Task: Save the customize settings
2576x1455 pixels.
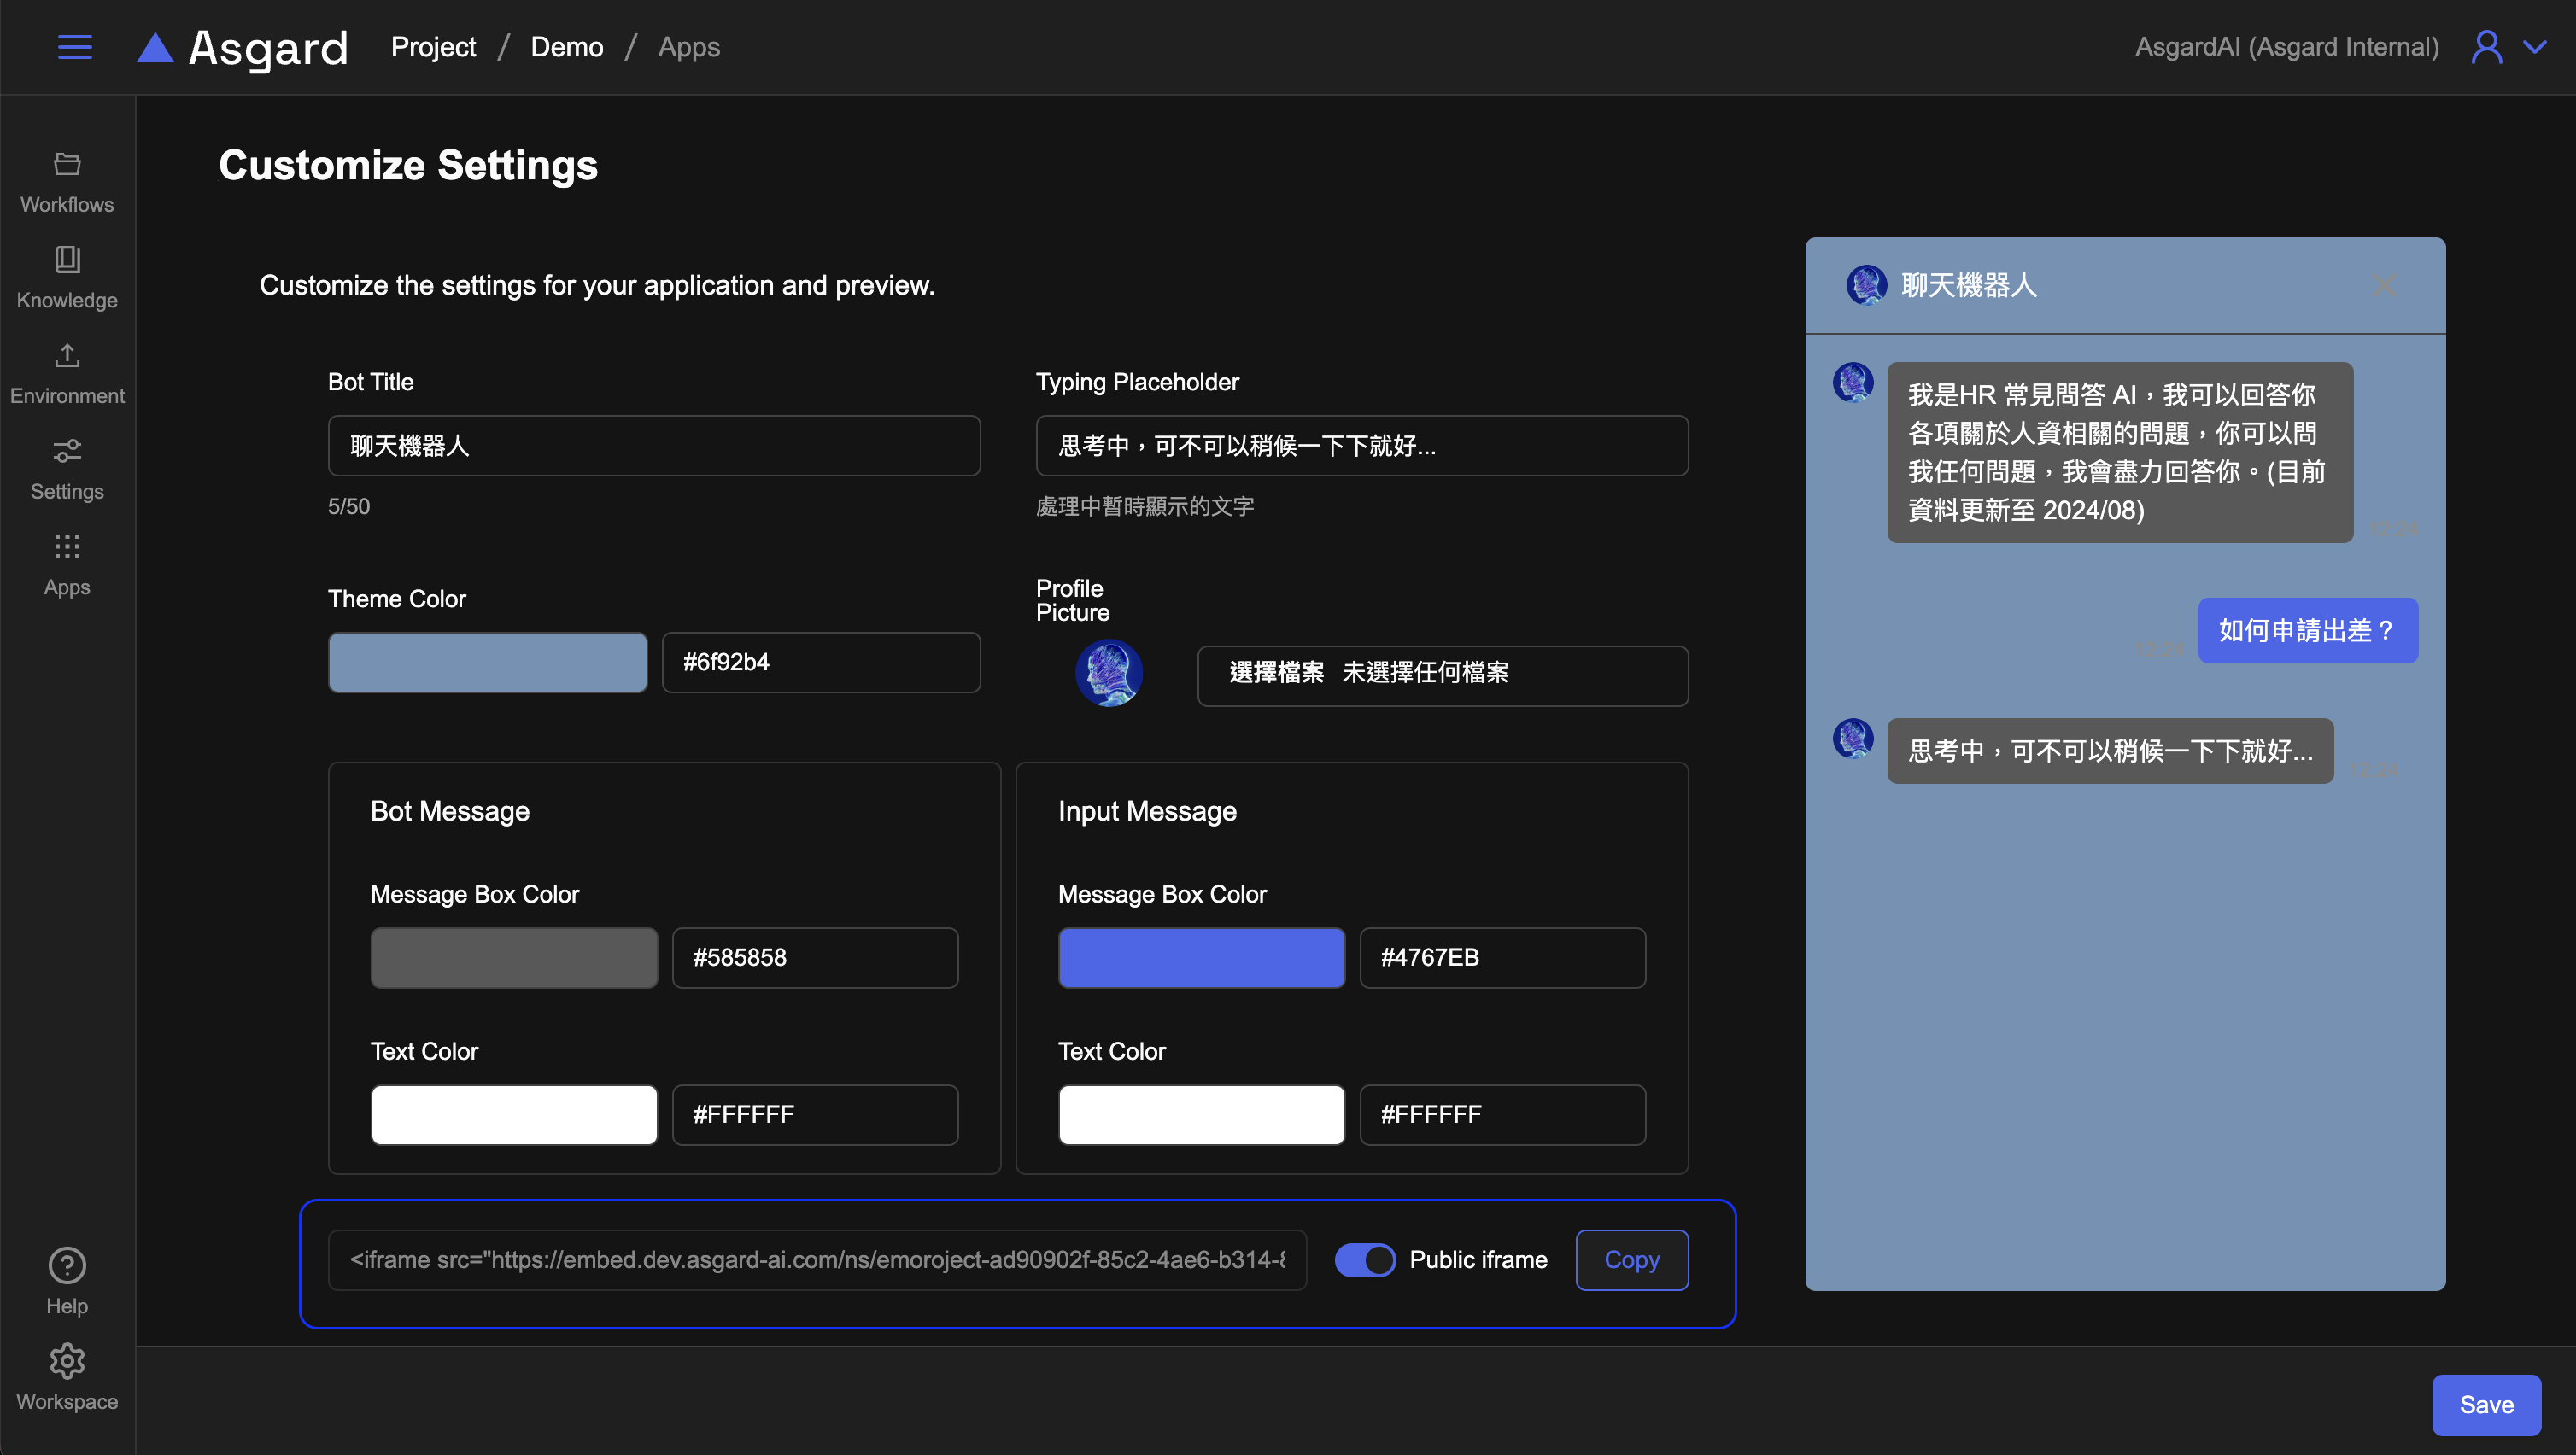Action: click(x=2486, y=1404)
